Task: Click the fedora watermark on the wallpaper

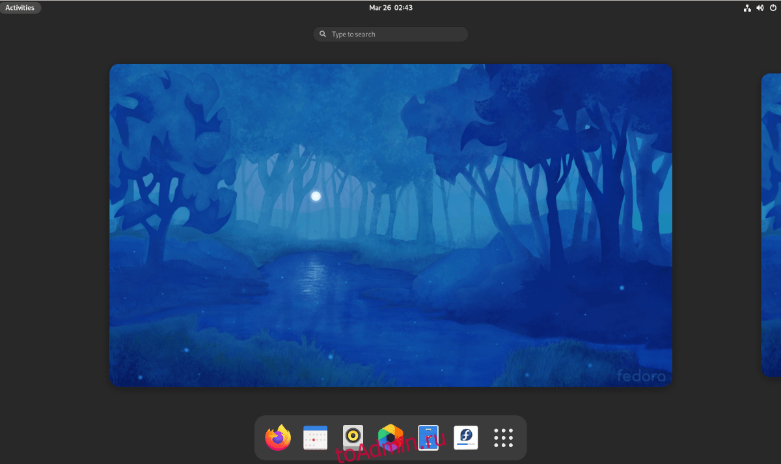Action: point(641,376)
